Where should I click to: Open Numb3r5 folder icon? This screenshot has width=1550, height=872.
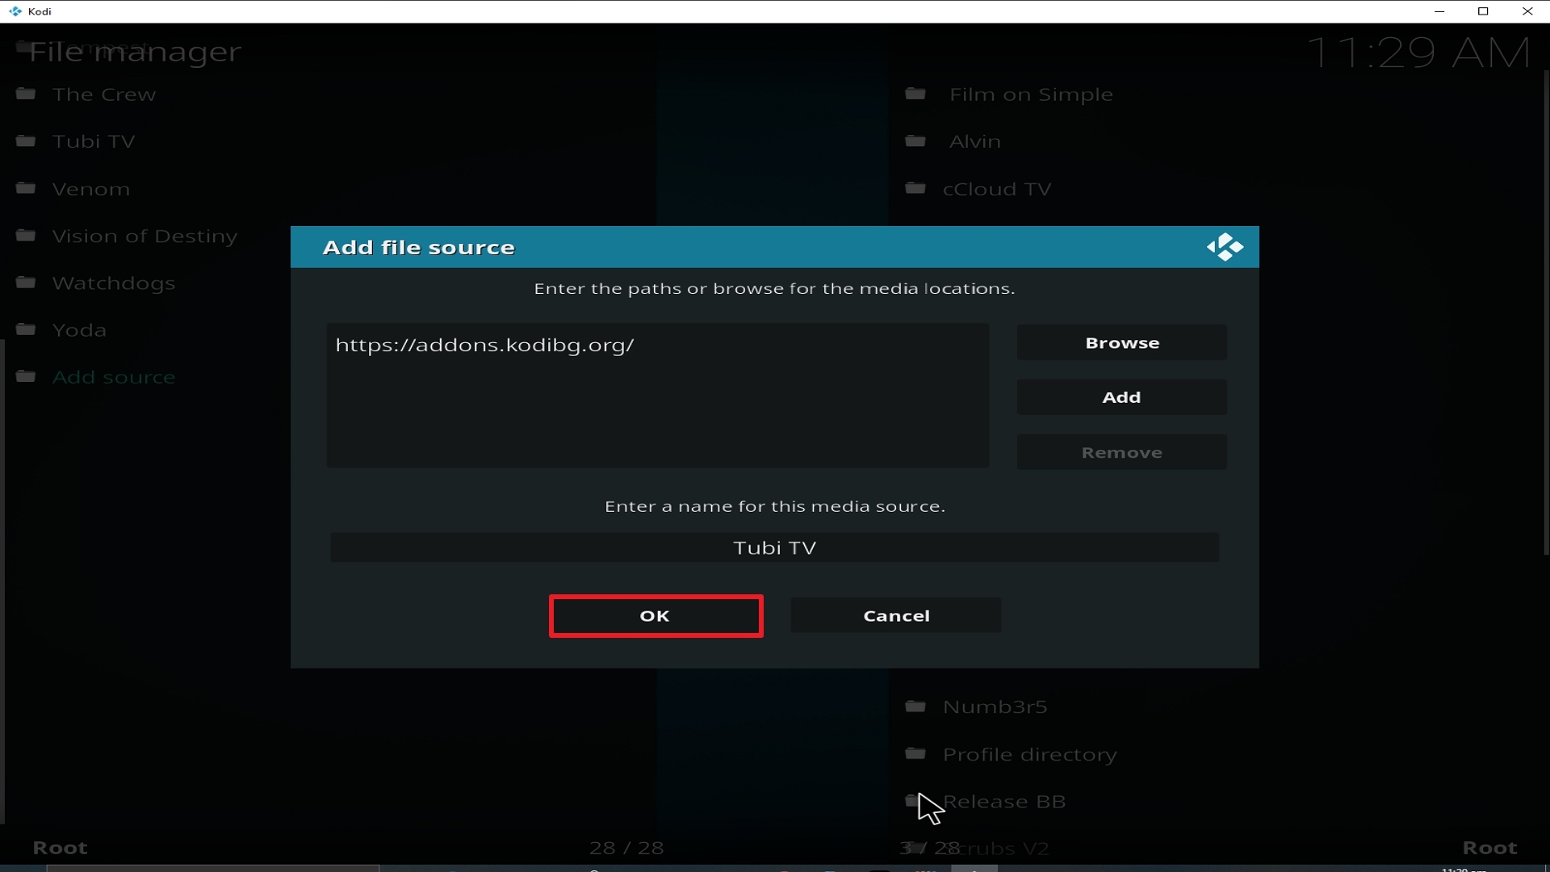pyautogui.click(x=915, y=706)
